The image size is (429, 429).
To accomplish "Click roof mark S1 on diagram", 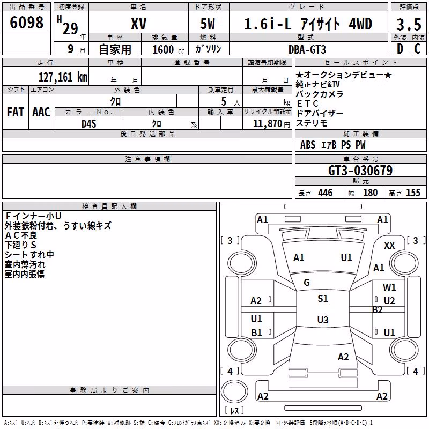I will coord(323,299).
